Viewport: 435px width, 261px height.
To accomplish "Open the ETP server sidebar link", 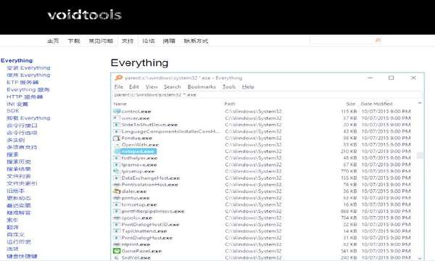I will [22, 83].
